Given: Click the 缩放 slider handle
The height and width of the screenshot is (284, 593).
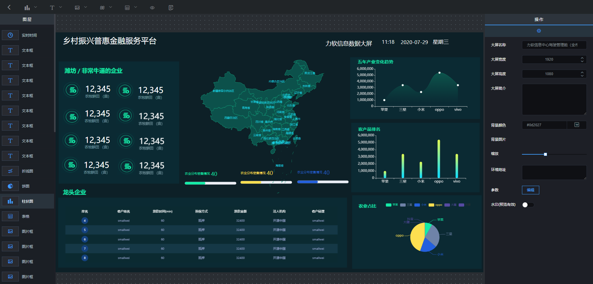Looking at the screenshot, I should click(x=545, y=154).
